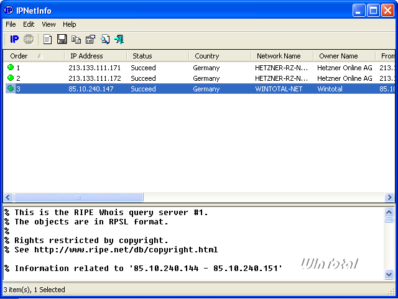Select the row with IP 213.133.111.171

pos(95,68)
